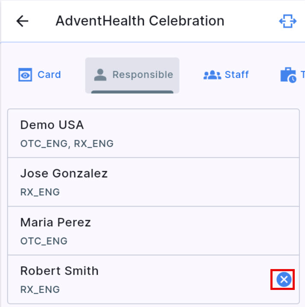Select the Demo USA name
Viewport: 305px width, 307px height.
click(x=52, y=125)
